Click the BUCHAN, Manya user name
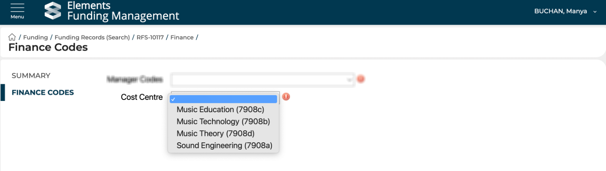The height and width of the screenshot is (171, 606). [560, 11]
